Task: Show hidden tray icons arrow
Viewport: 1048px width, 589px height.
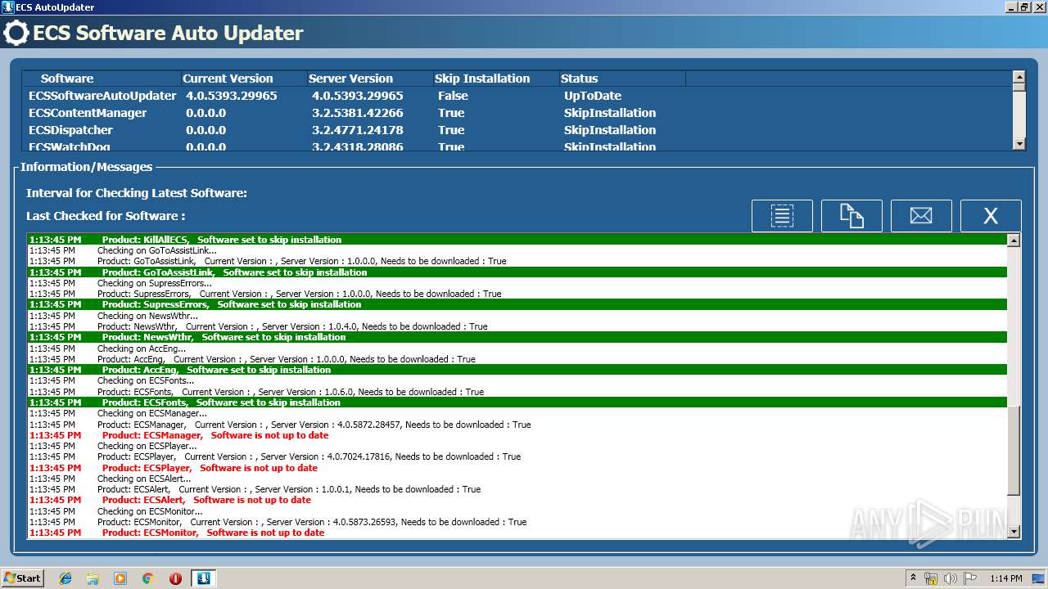Action: pos(913,578)
